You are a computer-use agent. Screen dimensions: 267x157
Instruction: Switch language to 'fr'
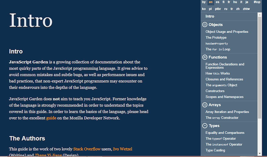tap(229, 2)
